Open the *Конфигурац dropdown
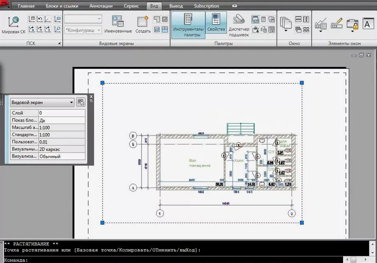 click(x=83, y=30)
